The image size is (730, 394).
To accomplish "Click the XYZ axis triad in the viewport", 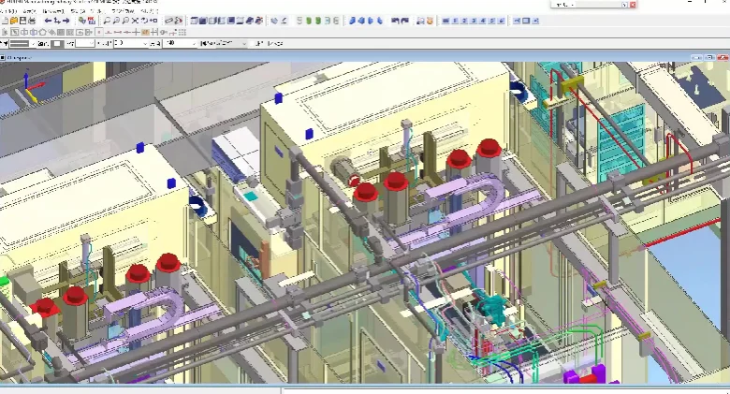I will point(30,88).
